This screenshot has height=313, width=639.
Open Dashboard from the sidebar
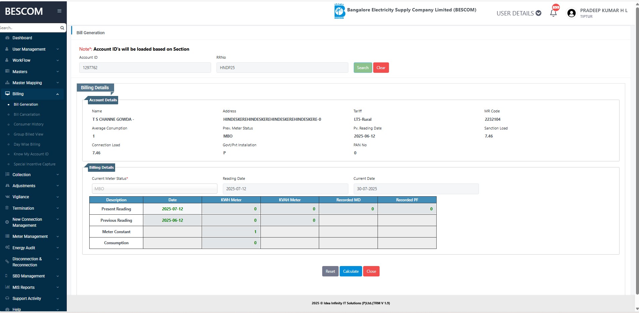tap(22, 38)
